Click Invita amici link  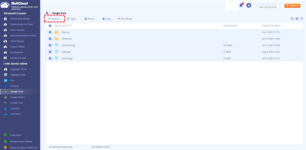[16, 135]
